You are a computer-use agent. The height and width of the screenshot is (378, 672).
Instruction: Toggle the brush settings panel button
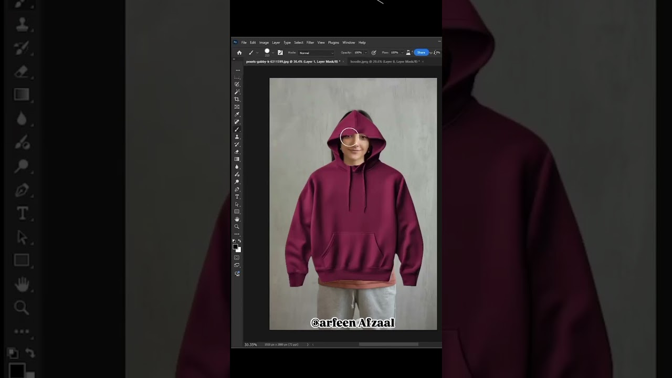(x=280, y=52)
